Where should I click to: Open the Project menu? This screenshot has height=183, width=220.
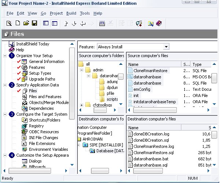(x=56, y=13)
